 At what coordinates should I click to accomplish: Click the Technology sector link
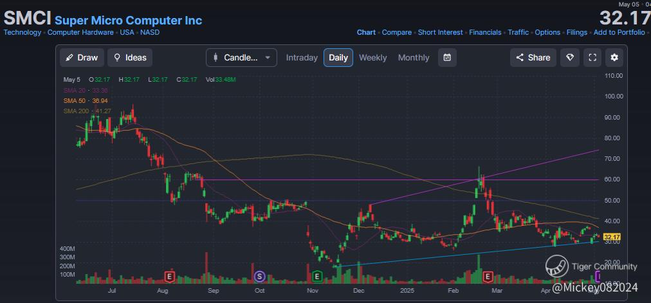tap(23, 32)
